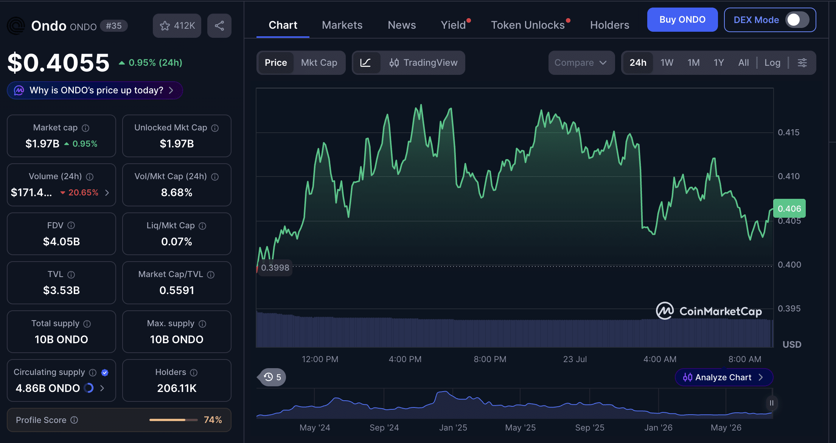Select the 1M time range
Image resolution: width=836 pixels, height=443 pixels.
tap(693, 63)
